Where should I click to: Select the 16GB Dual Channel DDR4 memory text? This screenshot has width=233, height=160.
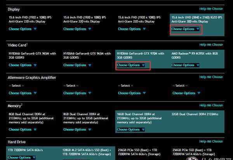139,118
